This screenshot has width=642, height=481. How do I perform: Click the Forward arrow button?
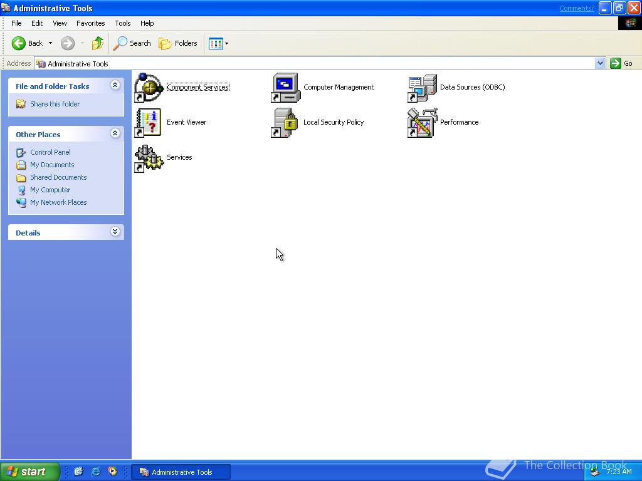pyautogui.click(x=68, y=43)
